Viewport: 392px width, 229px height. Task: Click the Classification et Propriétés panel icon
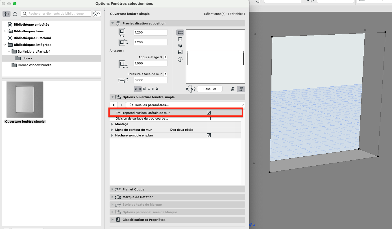coord(118,220)
